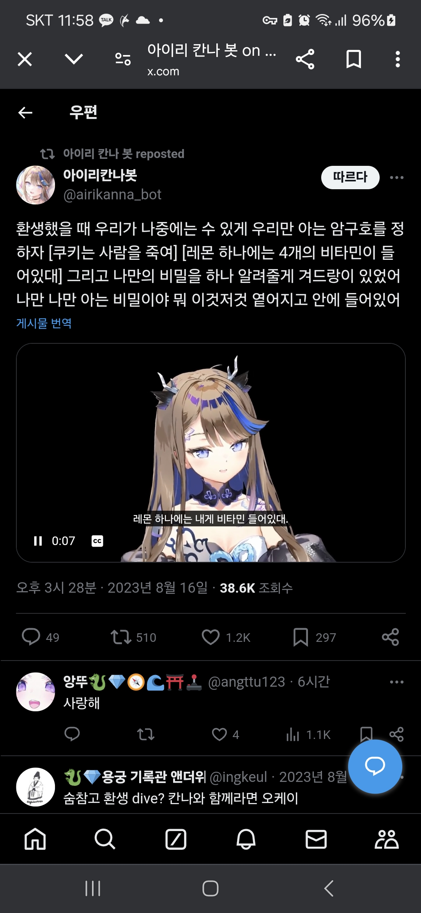Open 아이리칸나봇 profile avatar

point(35,185)
